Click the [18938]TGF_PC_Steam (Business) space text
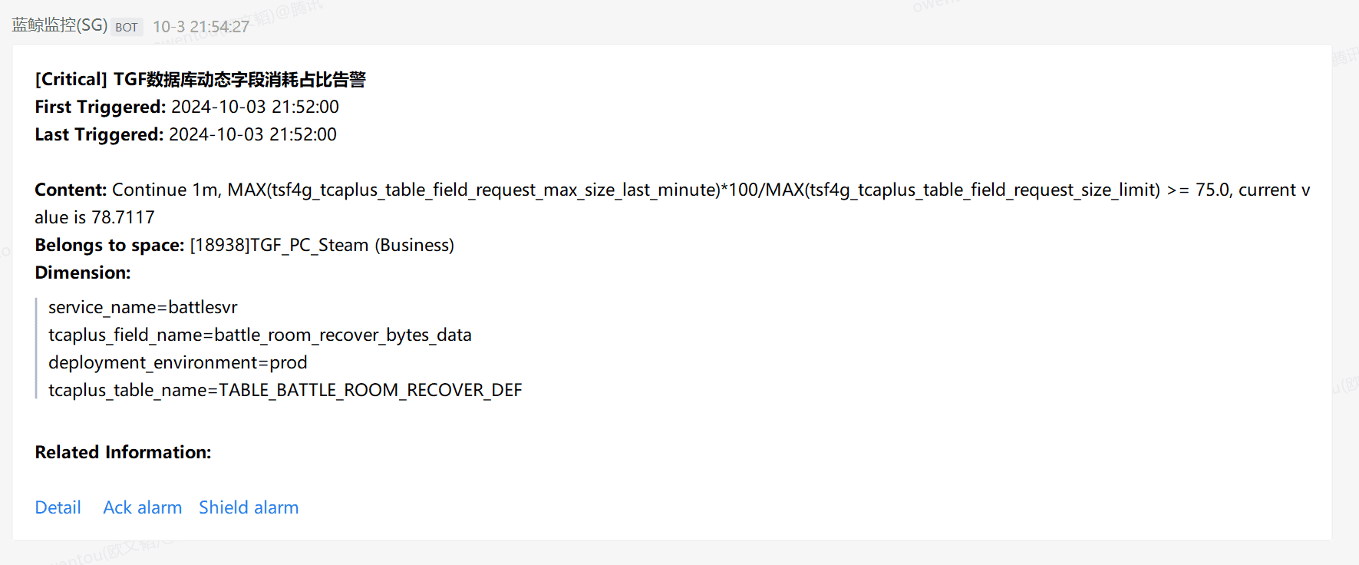Image resolution: width=1359 pixels, height=565 pixels. tap(322, 245)
